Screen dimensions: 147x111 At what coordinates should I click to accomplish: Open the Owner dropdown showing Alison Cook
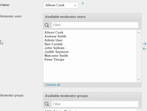61,5
